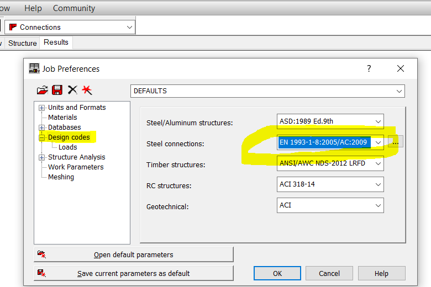Confirm with the OK button
The height and width of the screenshot is (287, 431).
pyautogui.click(x=277, y=273)
